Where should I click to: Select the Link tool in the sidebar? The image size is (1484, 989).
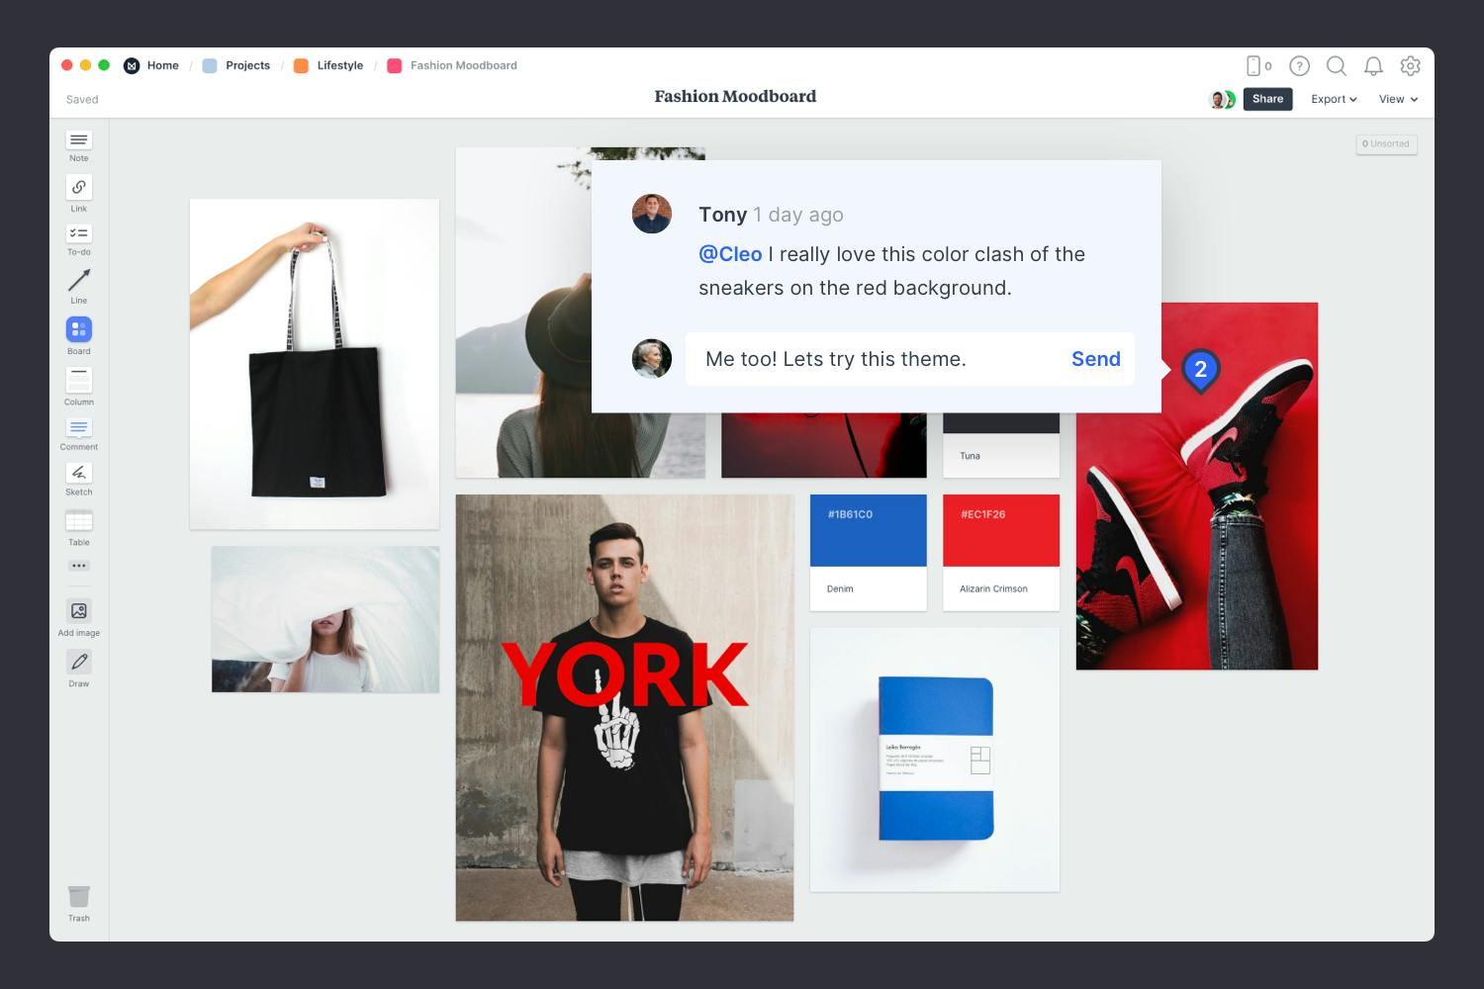[x=78, y=188]
